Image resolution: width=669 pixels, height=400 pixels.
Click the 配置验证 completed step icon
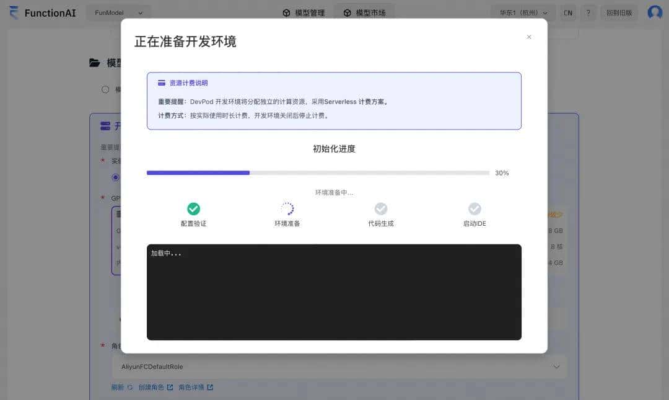(193, 209)
